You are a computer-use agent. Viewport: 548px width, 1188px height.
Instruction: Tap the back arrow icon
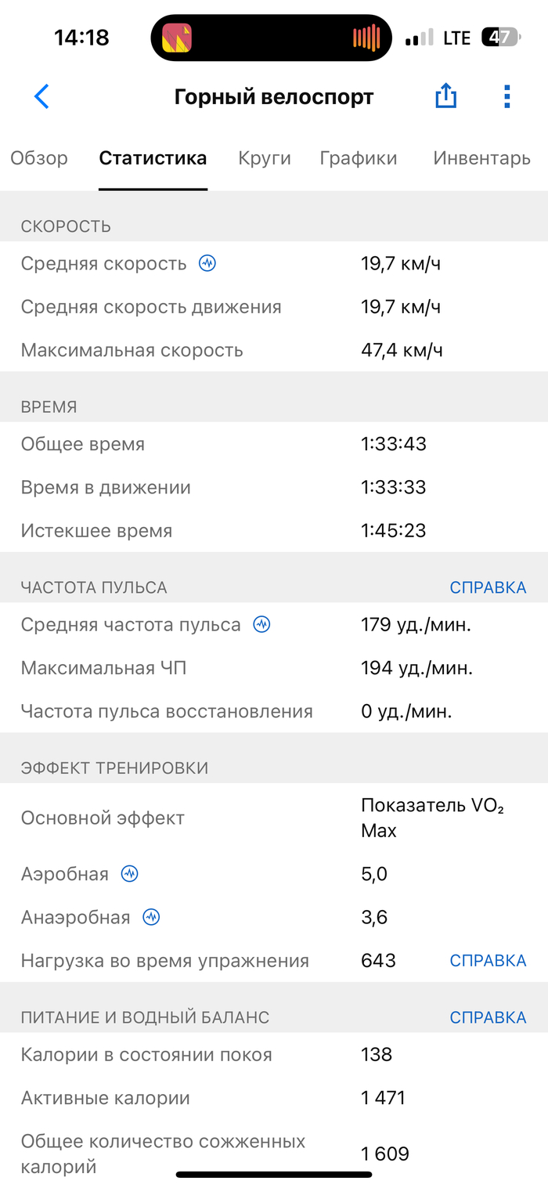[41, 96]
